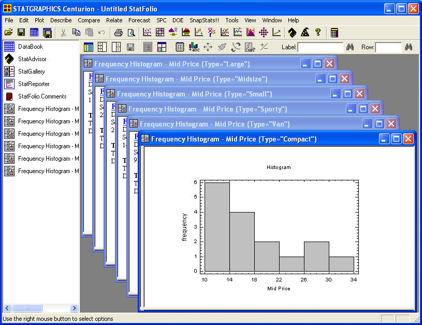This screenshot has width=422, height=325.
Task: Open print preview with magnifier page icon
Action: (x=132, y=33)
